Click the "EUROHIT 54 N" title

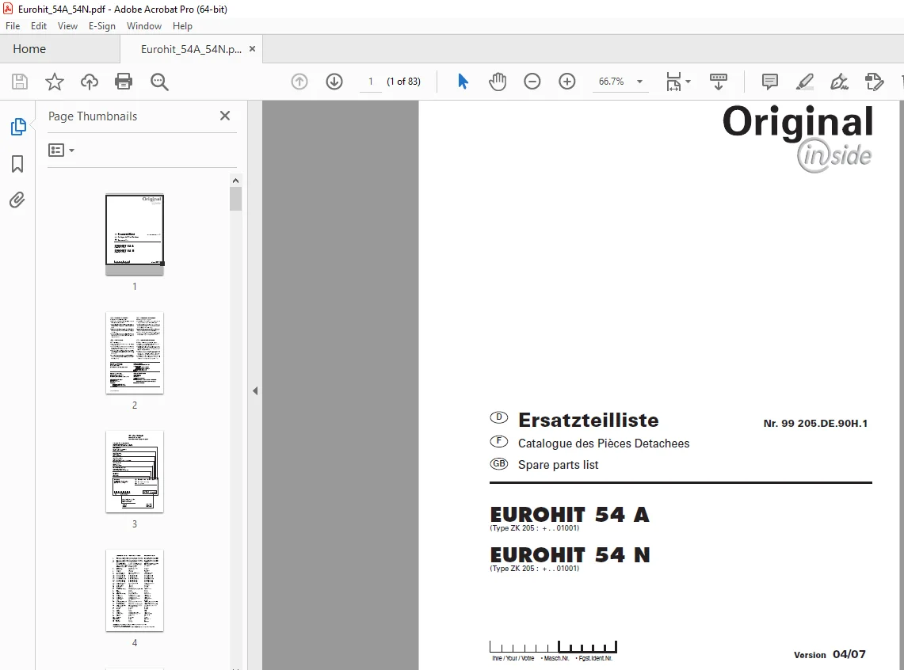tap(570, 554)
